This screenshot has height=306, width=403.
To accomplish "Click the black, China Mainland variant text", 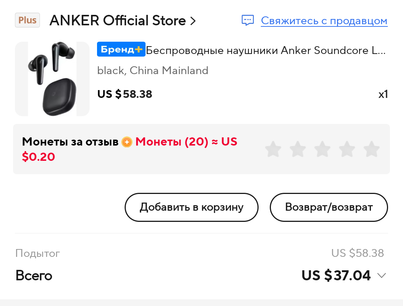I will [x=153, y=70].
